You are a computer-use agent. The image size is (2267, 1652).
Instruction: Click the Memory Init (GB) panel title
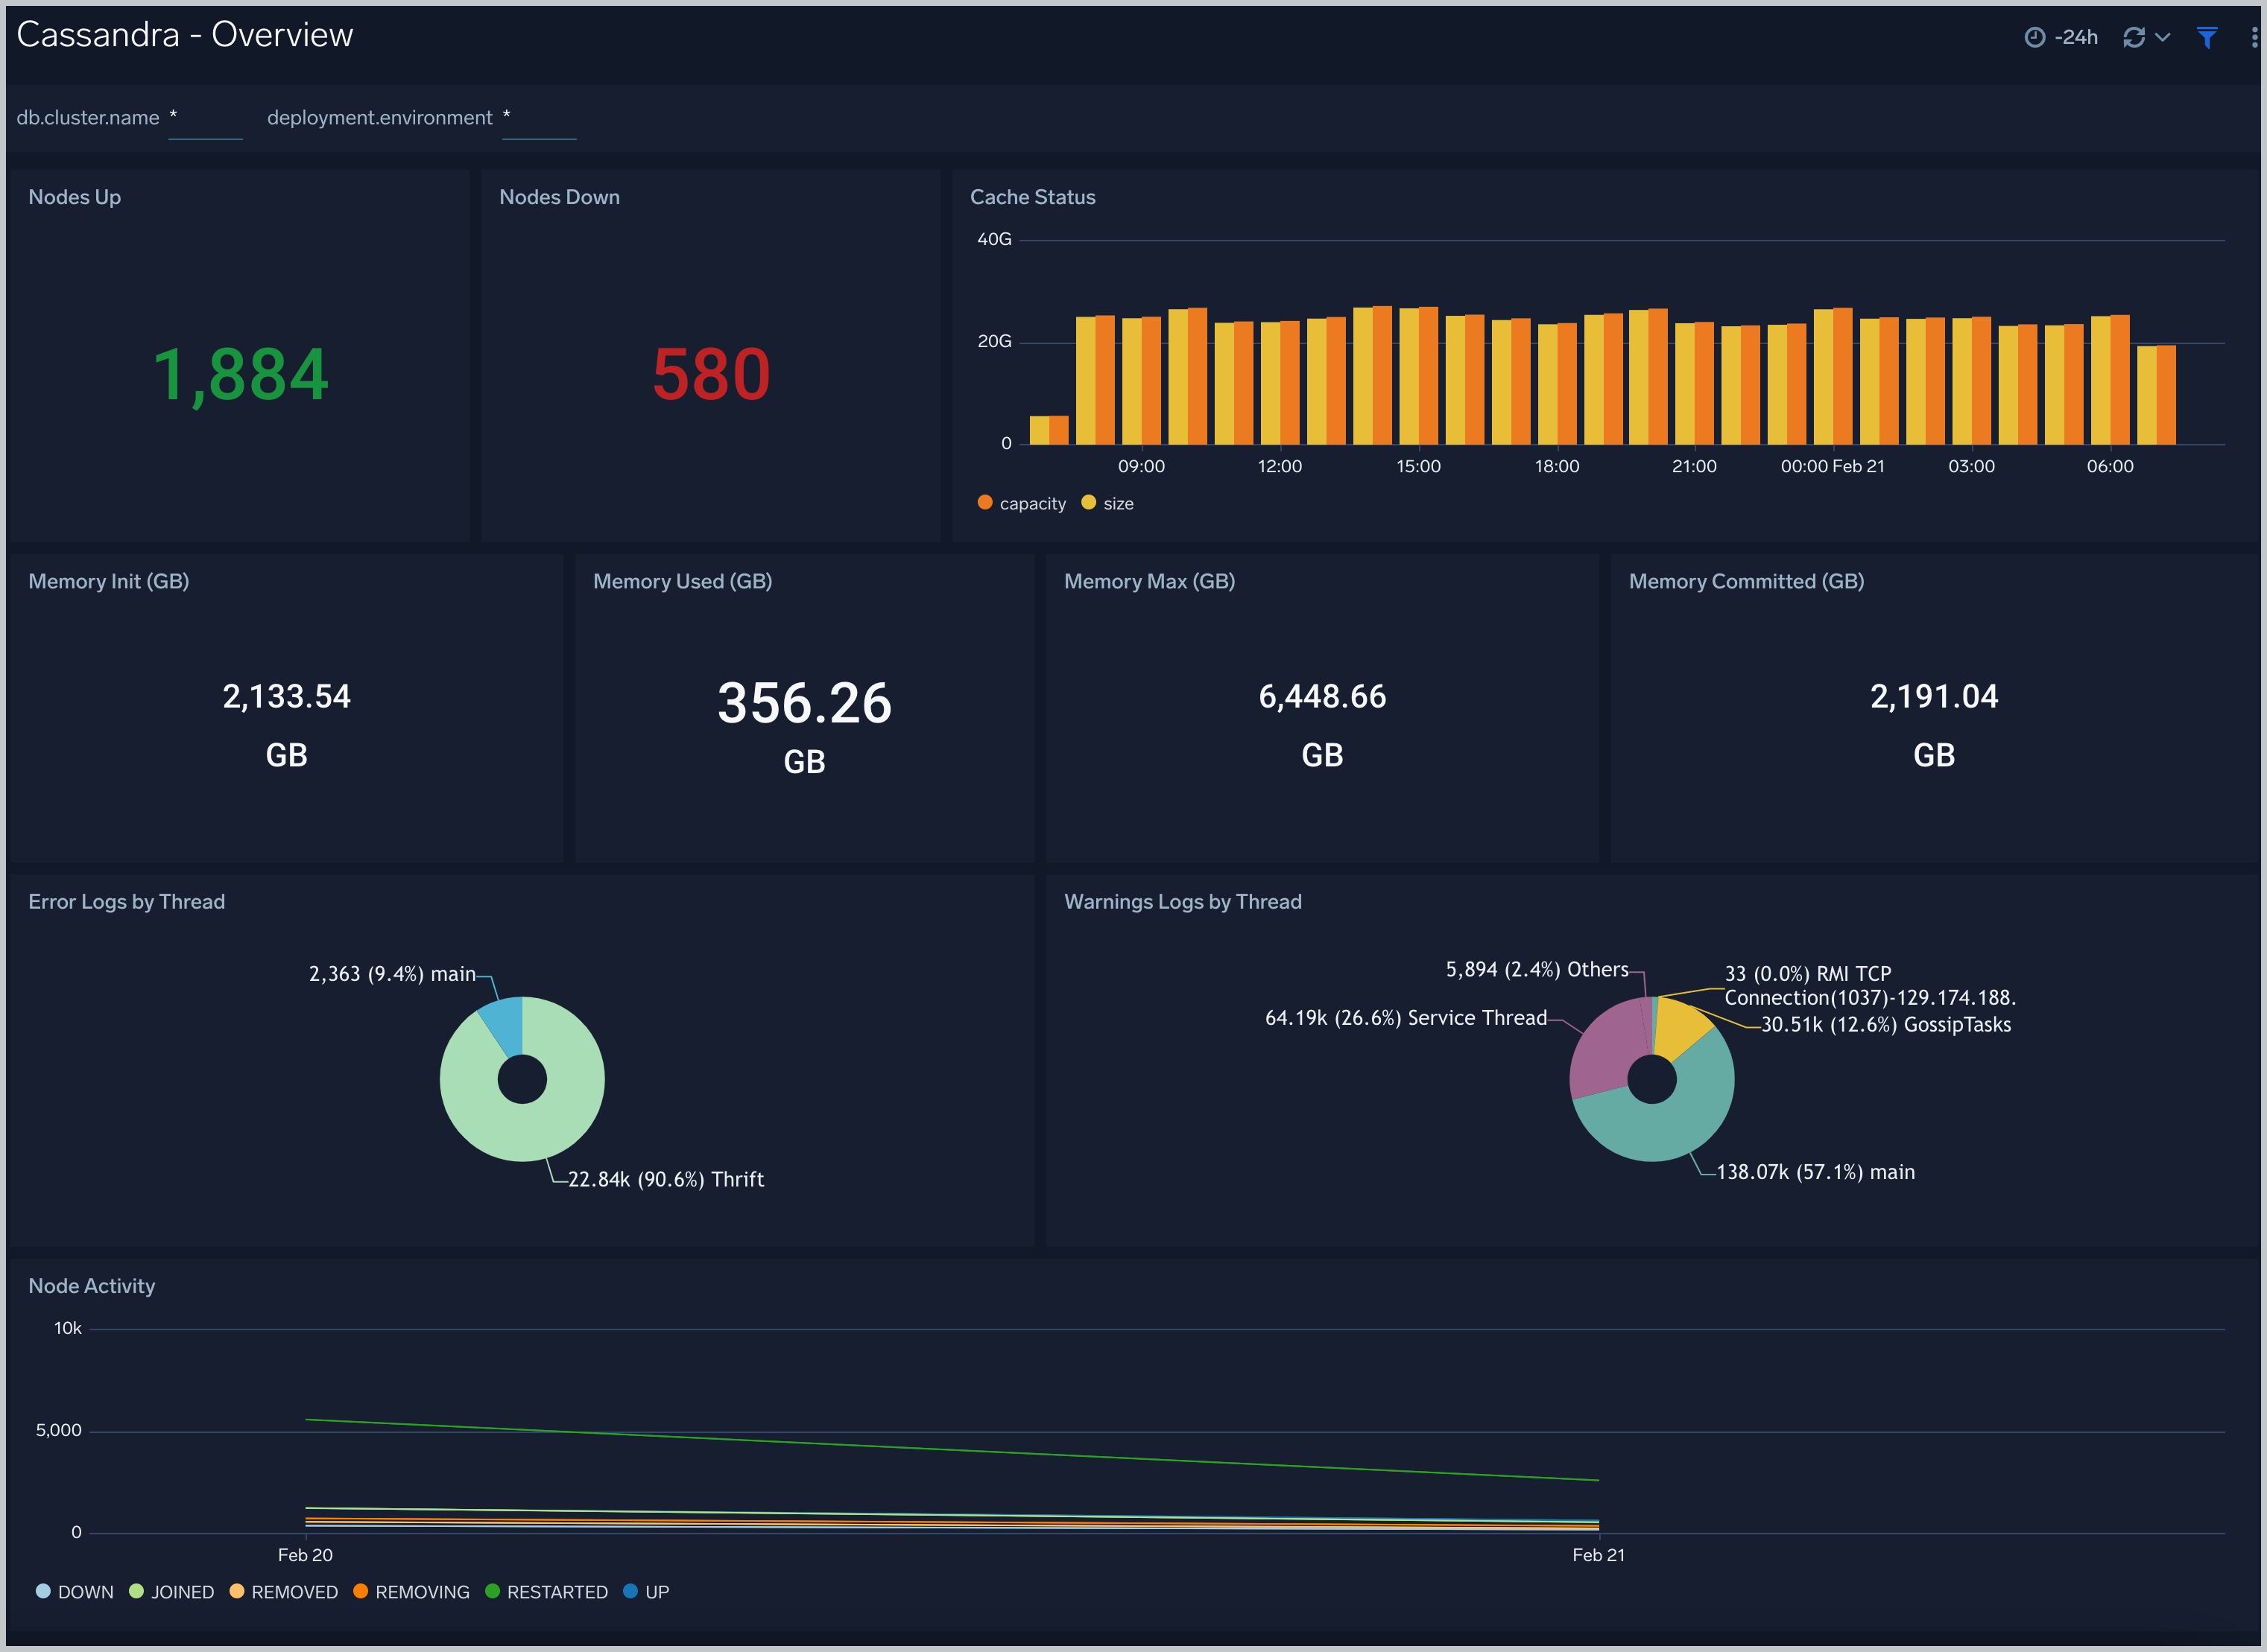(109, 581)
